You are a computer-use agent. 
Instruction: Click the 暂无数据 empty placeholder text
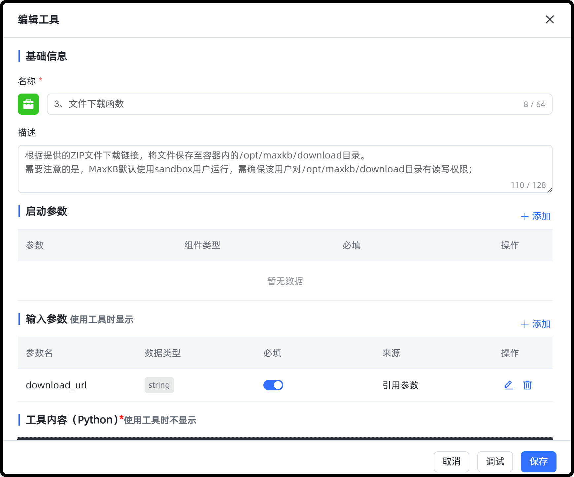(285, 281)
